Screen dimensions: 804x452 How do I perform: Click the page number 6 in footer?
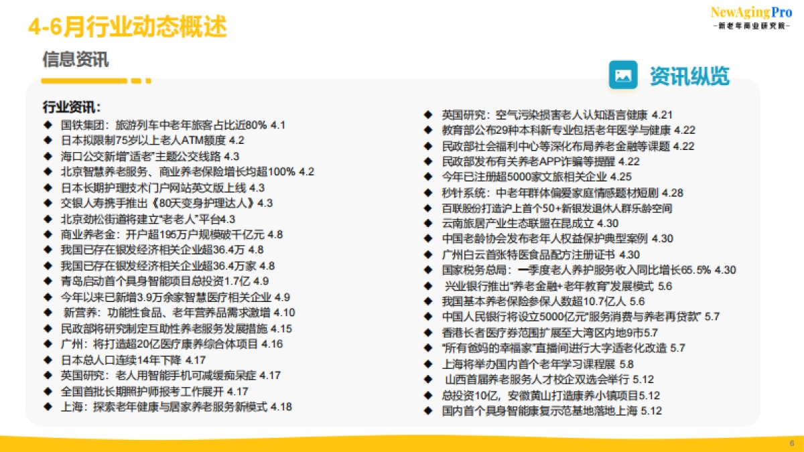[791, 443]
